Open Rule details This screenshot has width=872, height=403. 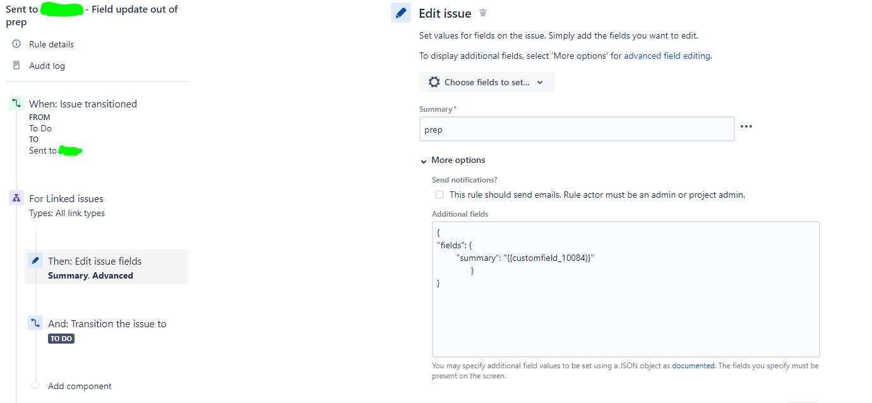[x=51, y=44]
